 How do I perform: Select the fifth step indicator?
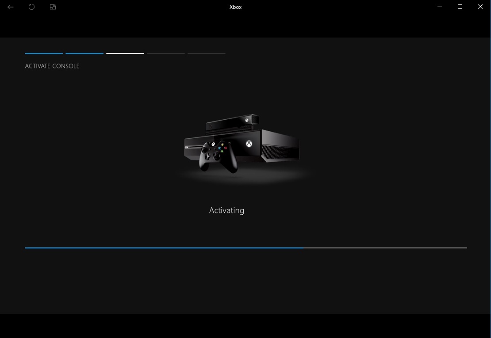coord(207,53)
